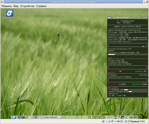This screenshot has height=124, width=149.
Task: Open the Slackel start menu in the panel
Action: pyautogui.click(x=14, y=117)
